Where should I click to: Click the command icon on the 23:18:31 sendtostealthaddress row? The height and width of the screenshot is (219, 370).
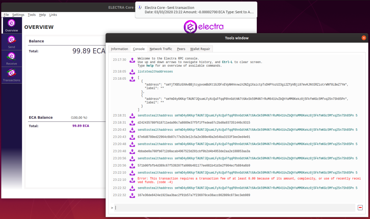coord(132,115)
